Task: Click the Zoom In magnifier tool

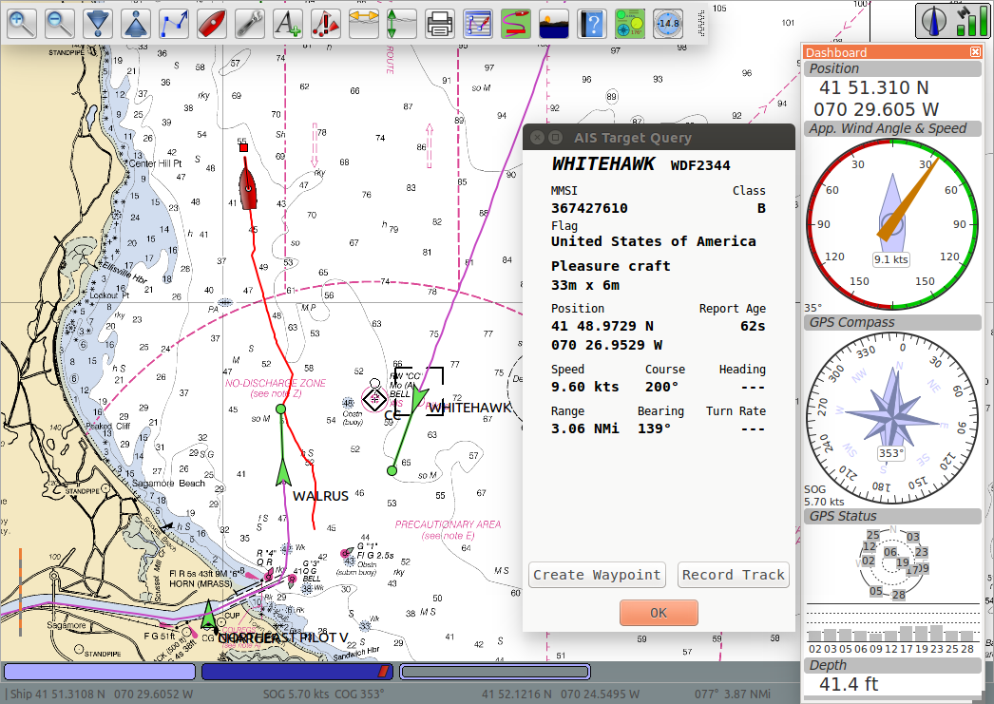Action: coord(22,23)
